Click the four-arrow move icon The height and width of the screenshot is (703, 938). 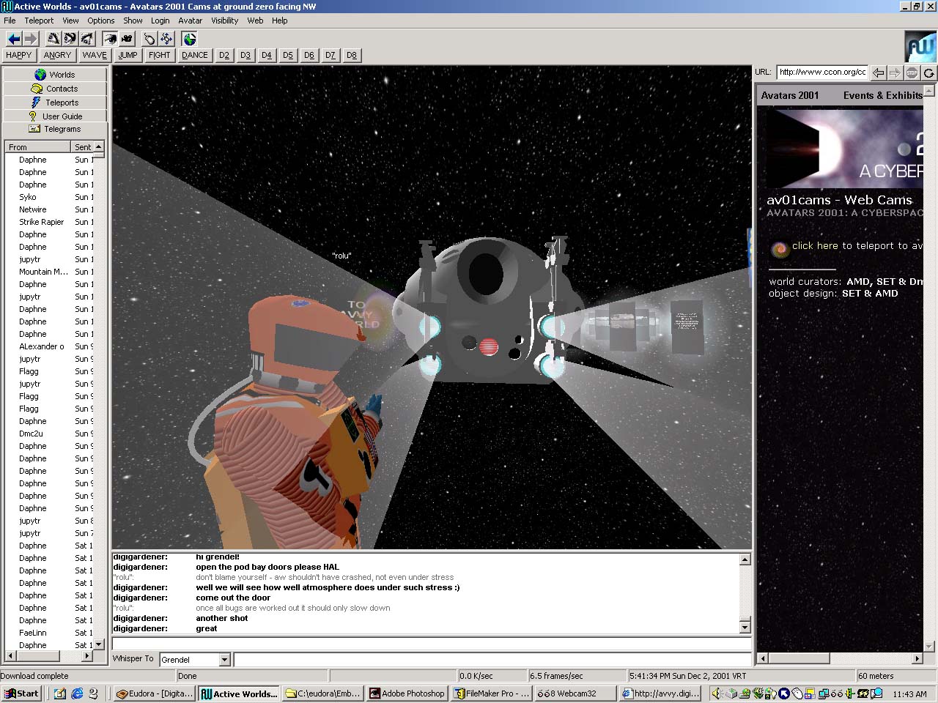pyautogui.click(x=166, y=39)
